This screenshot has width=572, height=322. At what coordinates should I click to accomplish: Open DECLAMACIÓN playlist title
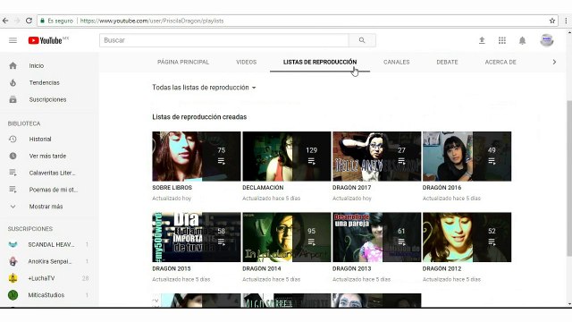[263, 188]
